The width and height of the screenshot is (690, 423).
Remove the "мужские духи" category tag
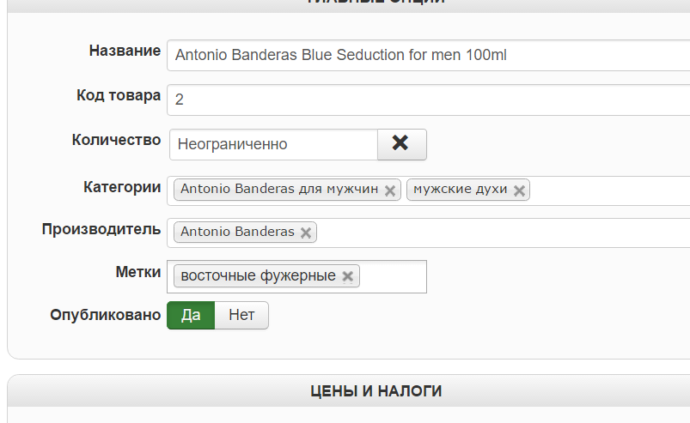click(x=519, y=190)
